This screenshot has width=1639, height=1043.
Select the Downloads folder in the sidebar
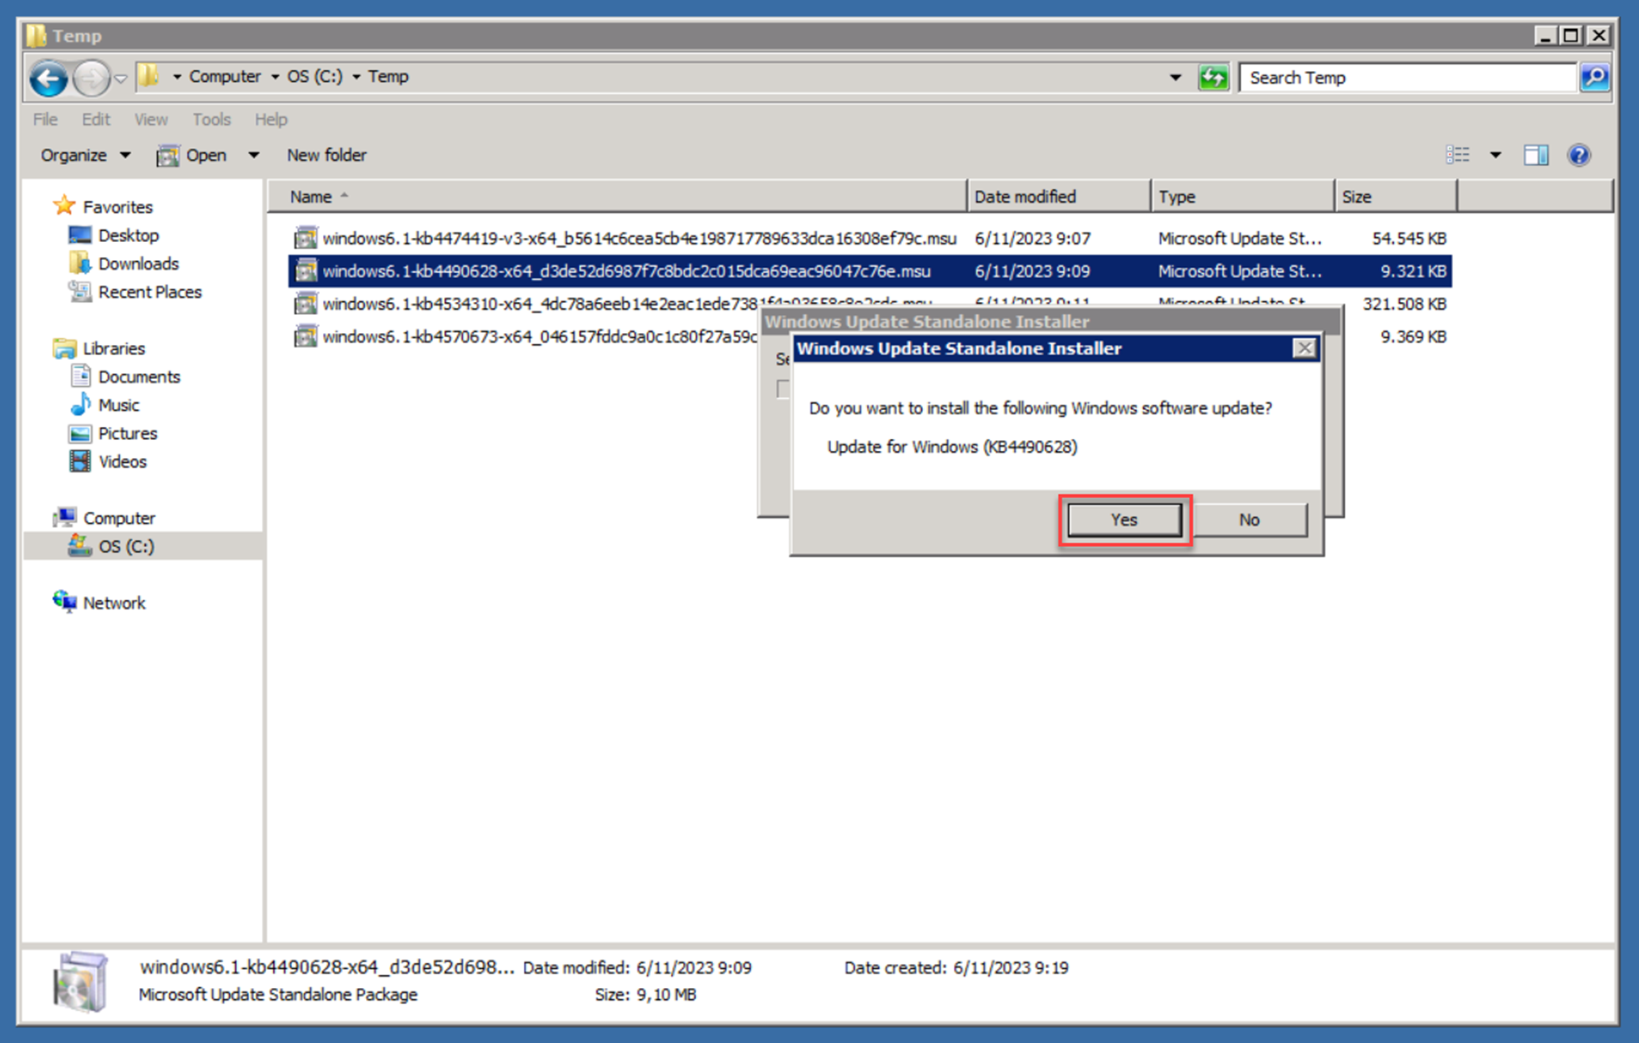coord(138,264)
